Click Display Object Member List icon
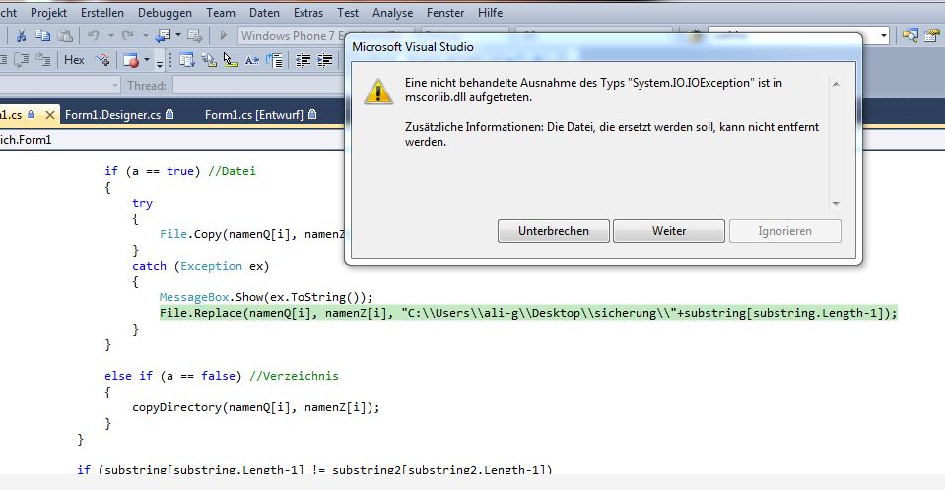945x490 pixels. pyautogui.click(x=187, y=60)
